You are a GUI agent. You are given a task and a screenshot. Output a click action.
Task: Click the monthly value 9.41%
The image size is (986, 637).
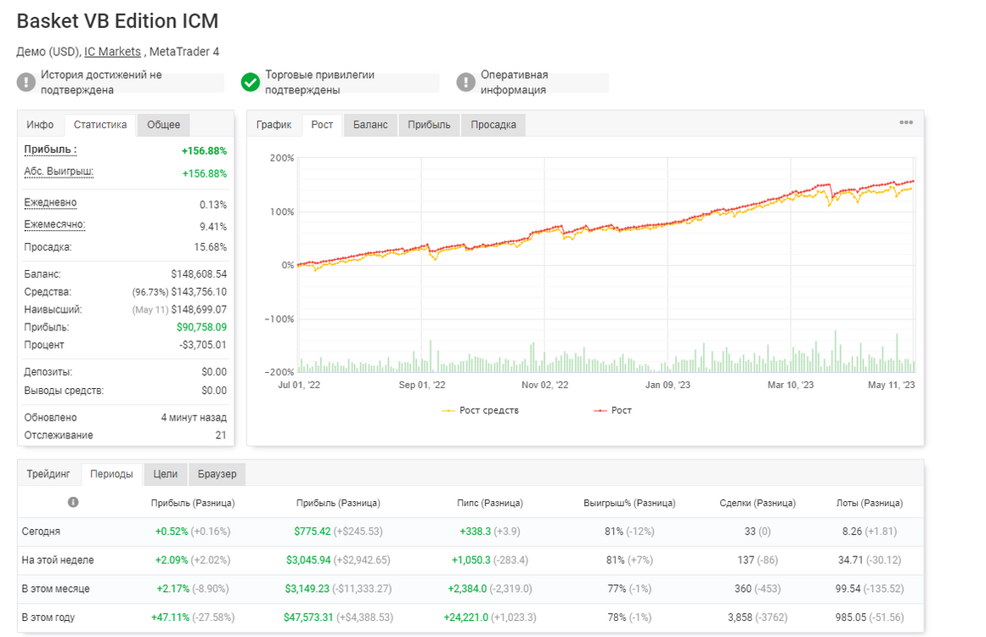pyautogui.click(x=213, y=227)
